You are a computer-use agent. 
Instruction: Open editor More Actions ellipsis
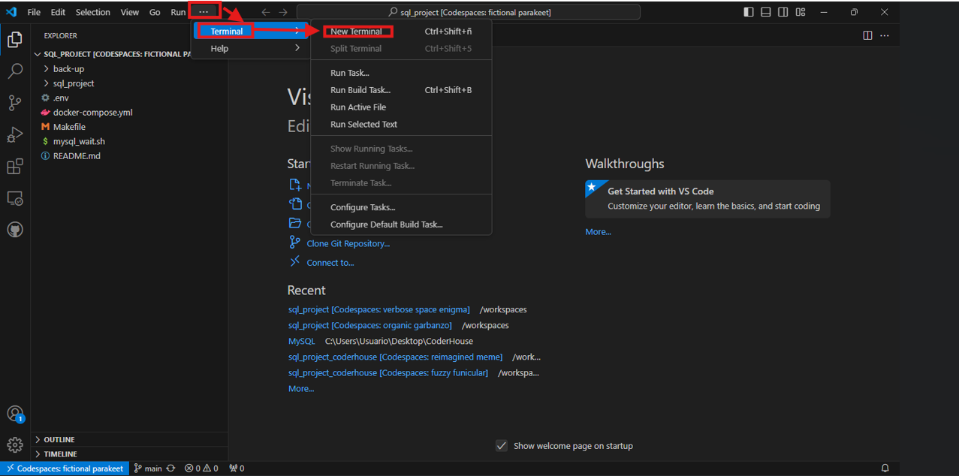[x=885, y=35]
